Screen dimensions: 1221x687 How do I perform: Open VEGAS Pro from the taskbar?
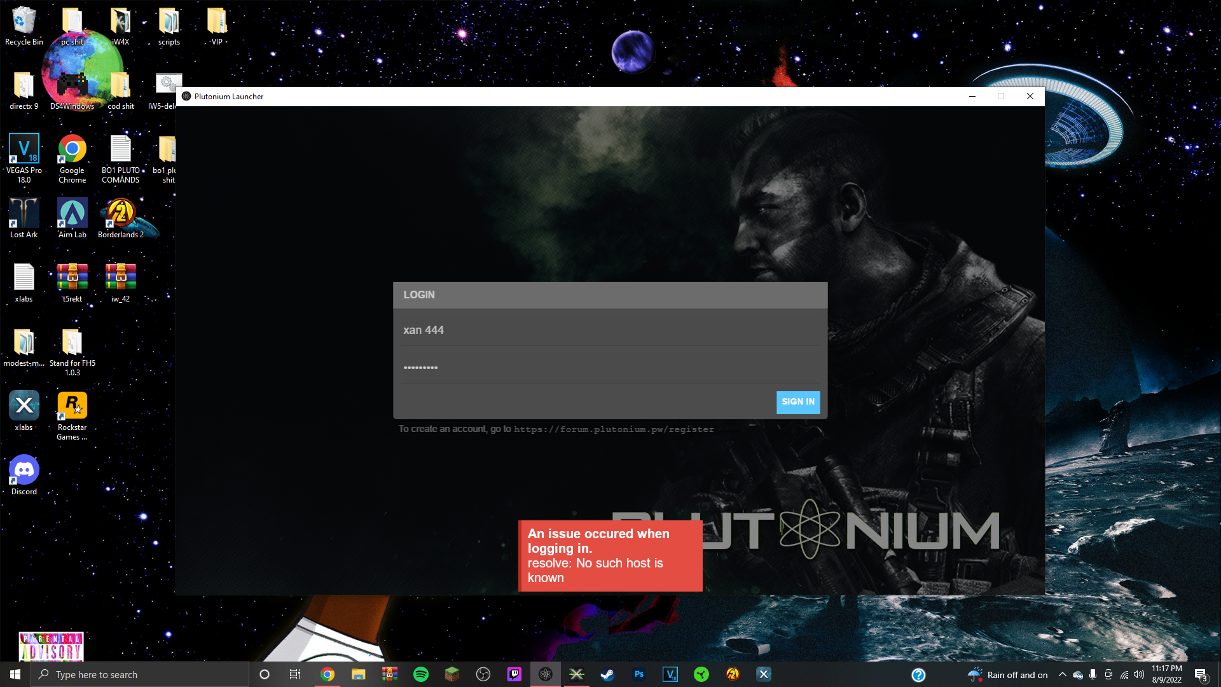[x=670, y=674]
